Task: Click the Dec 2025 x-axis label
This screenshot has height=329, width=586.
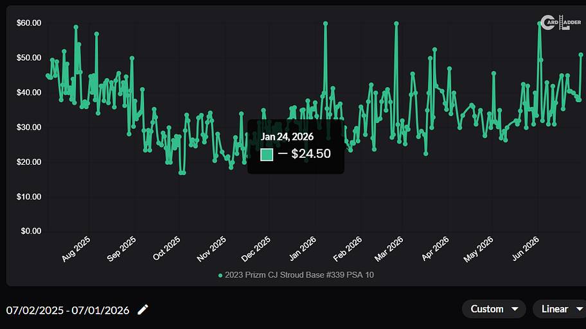Action: click(x=256, y=249)
